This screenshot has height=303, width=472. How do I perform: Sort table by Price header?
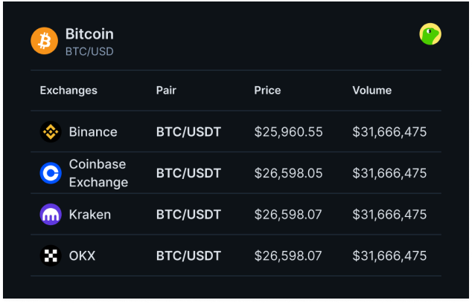(x=267, y=91)
